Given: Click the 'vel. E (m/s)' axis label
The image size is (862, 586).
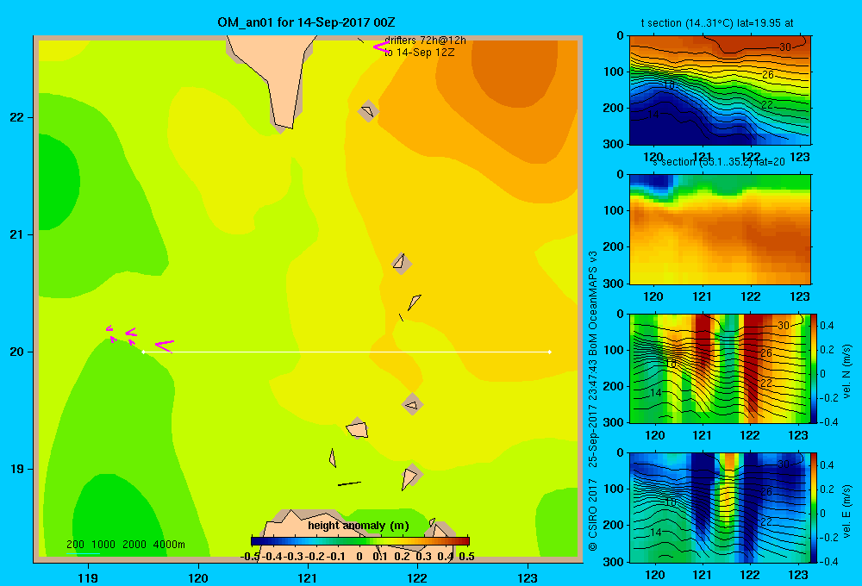Looking at the screenshot, I should click(847, 510).
